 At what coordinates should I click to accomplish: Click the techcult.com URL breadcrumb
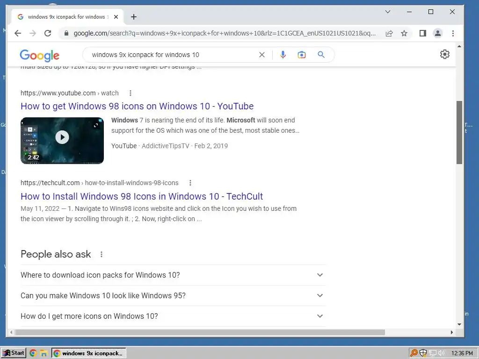[x=99, y=183]
